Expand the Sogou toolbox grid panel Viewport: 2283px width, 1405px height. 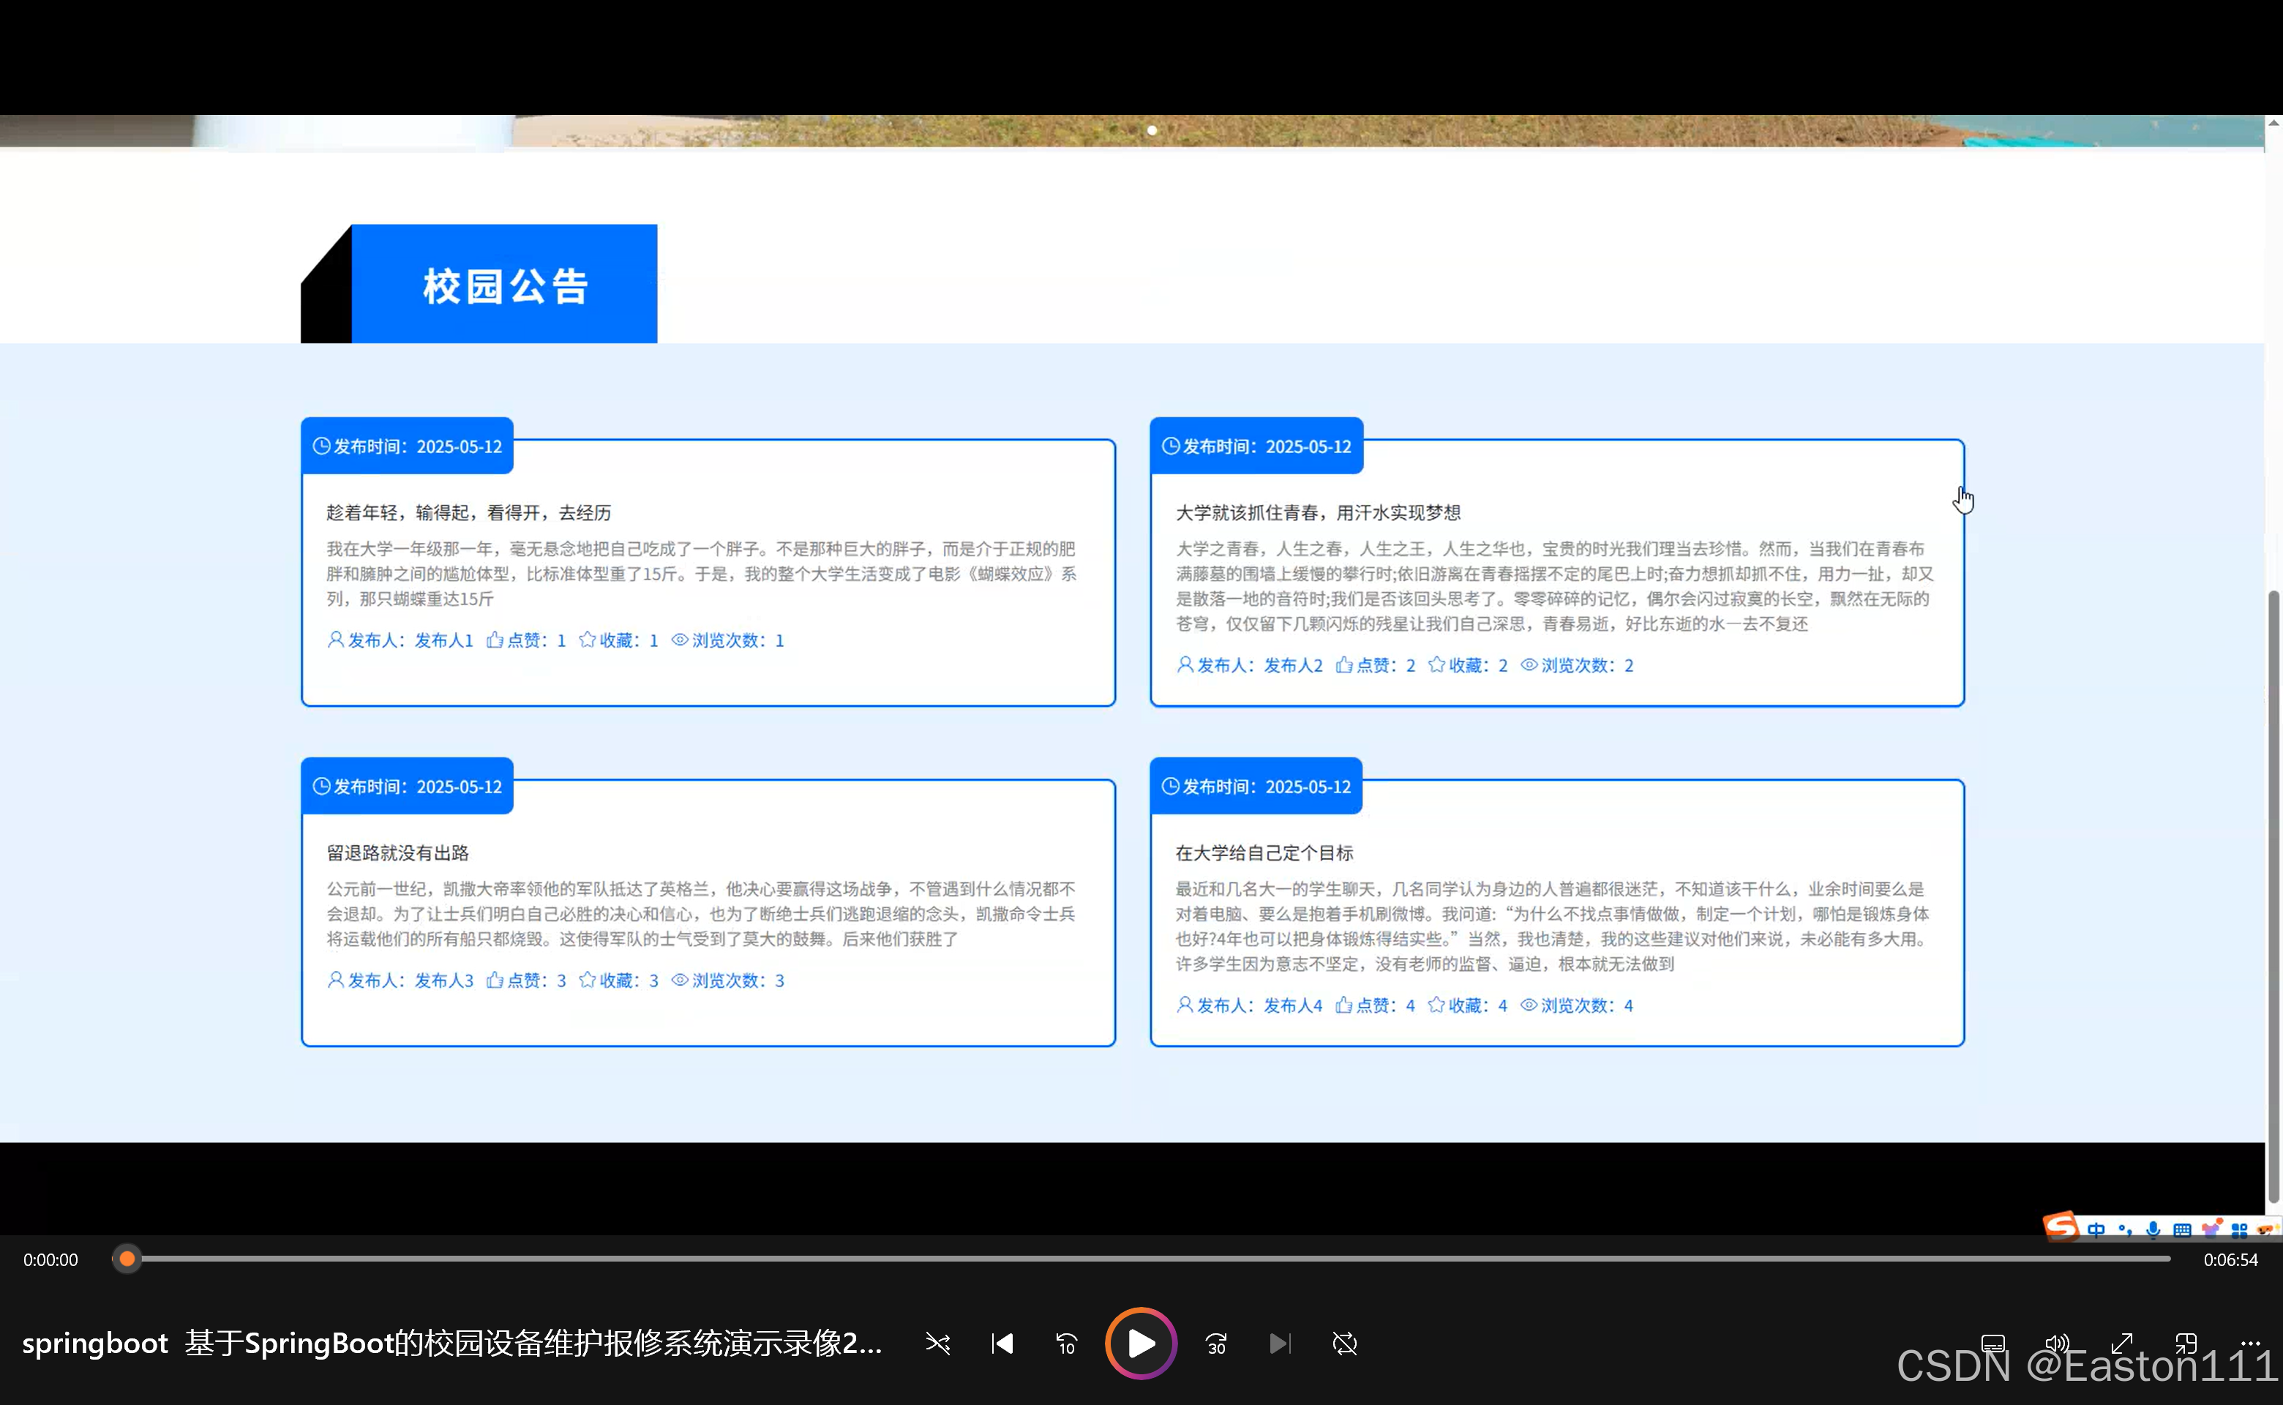2239,1229
